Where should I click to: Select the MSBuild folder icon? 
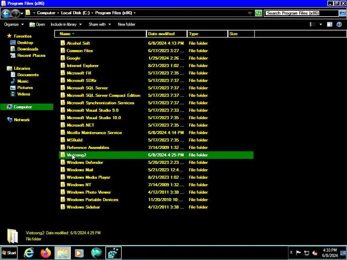[63, 140]
